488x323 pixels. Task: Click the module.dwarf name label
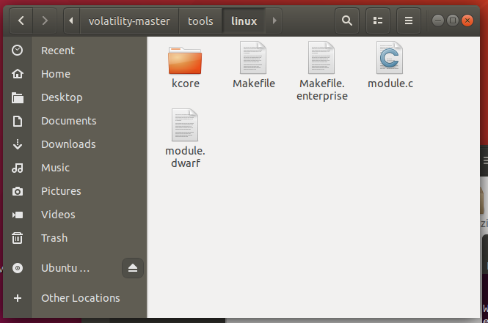click(185, 157)
